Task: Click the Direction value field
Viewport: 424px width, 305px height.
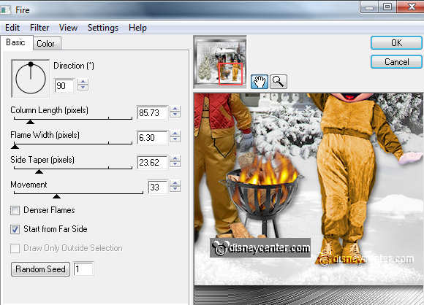Action: (x=64, y=86)
